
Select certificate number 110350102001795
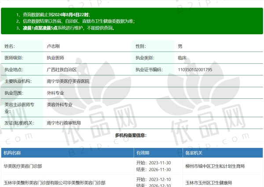(x=195, y=69)
